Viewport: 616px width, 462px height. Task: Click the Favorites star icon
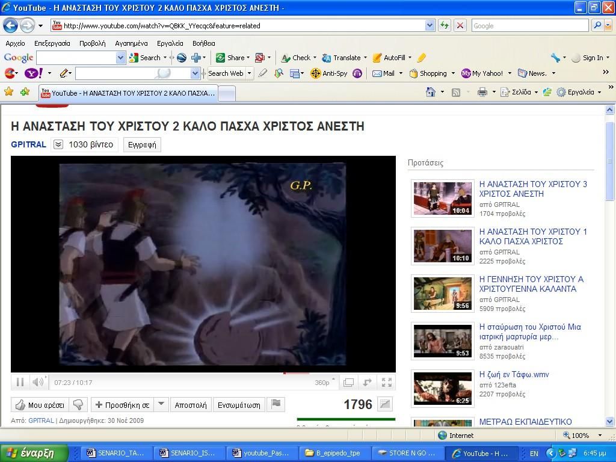[8, 92]
